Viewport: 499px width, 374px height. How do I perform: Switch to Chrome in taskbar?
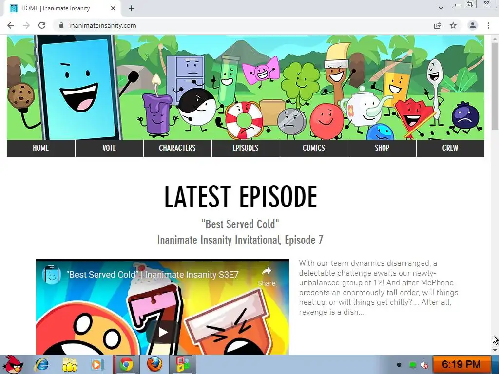pyautogui.click(x=126, y=364)
